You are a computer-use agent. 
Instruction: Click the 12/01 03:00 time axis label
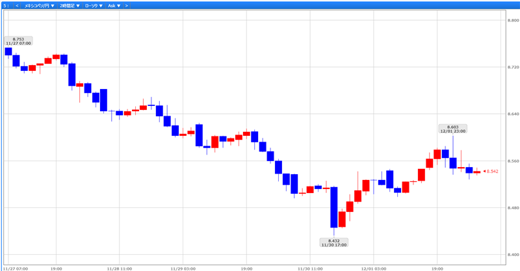point(373,268)
